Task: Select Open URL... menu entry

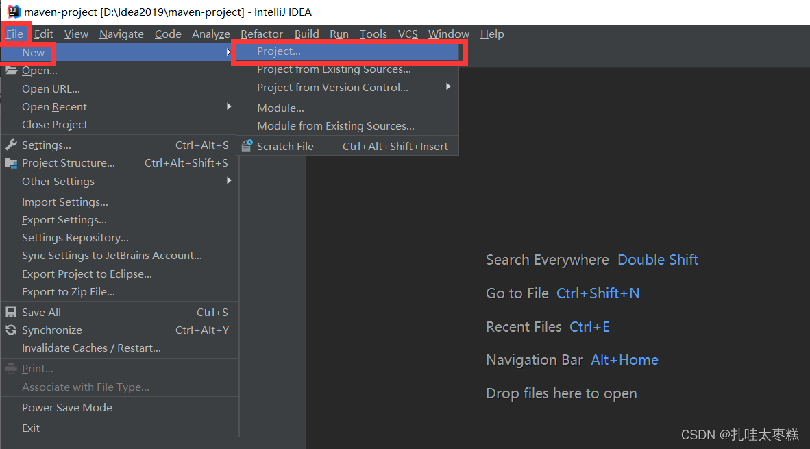Action: point(120,88)
